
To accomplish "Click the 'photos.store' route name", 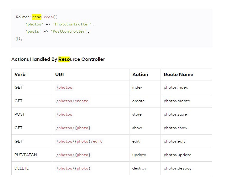I will pos(175,114).
